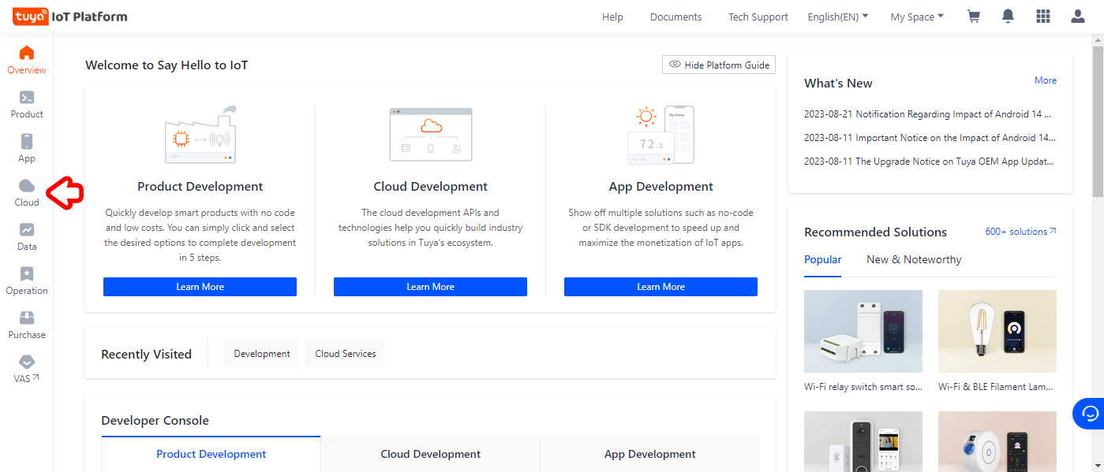1104x472 pixels.
Task: Select the Product Development console tab
Action: pyautogui.click(x=211, y=454)
